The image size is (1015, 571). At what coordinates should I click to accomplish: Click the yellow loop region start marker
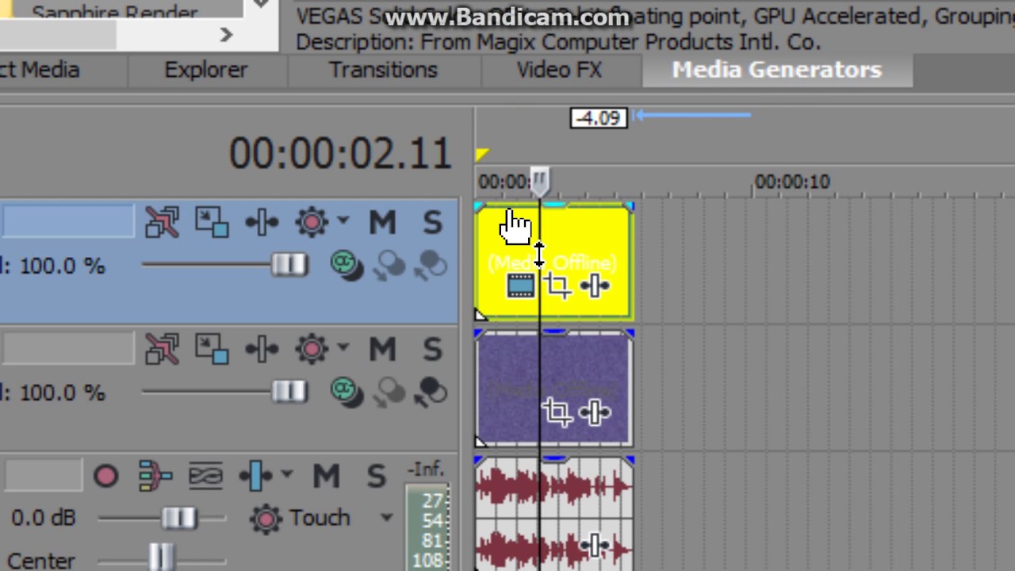pos(481,155)
